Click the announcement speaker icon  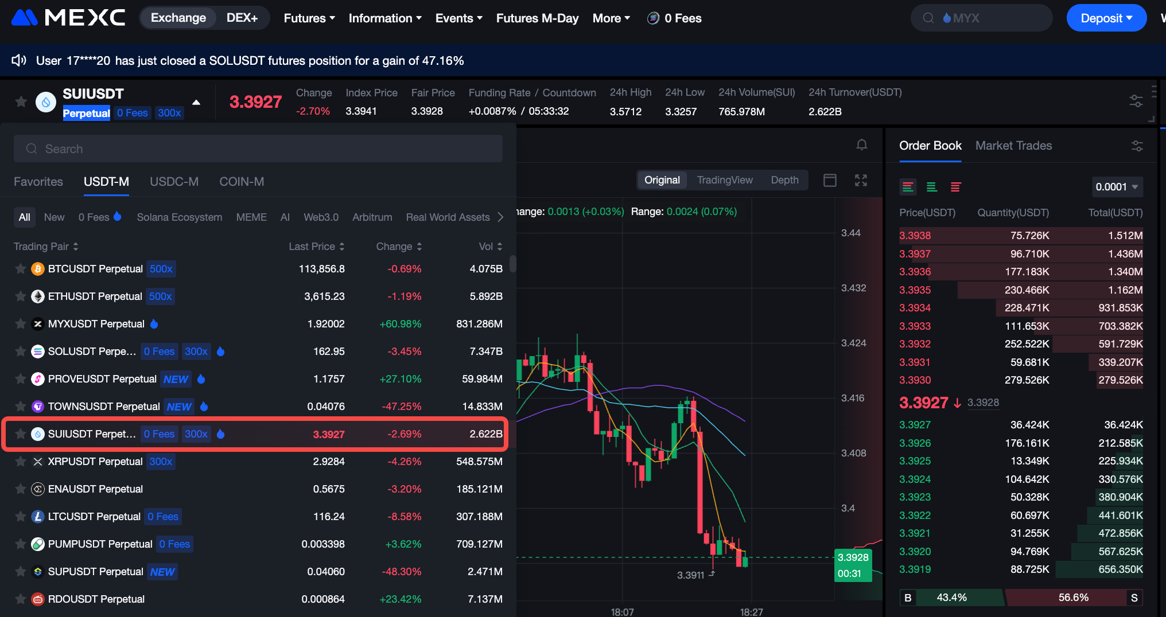click(19, 60)
